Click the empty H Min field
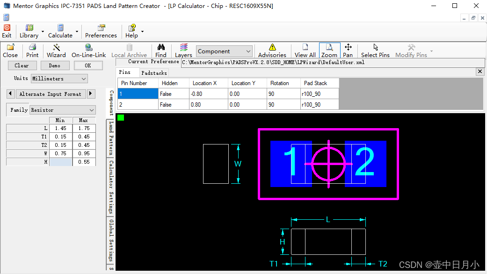The image size is (487, 274). coord(61,162)
